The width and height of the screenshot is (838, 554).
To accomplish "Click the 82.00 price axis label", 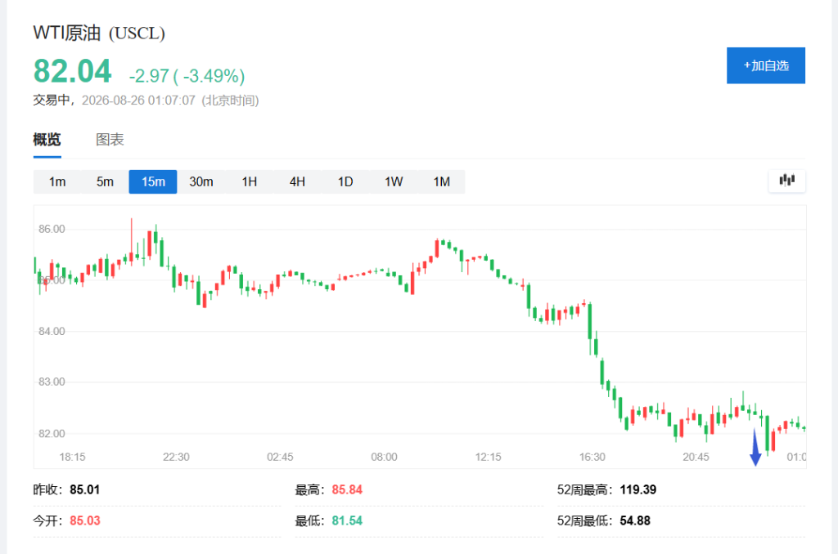I will [x=52, y=433].
